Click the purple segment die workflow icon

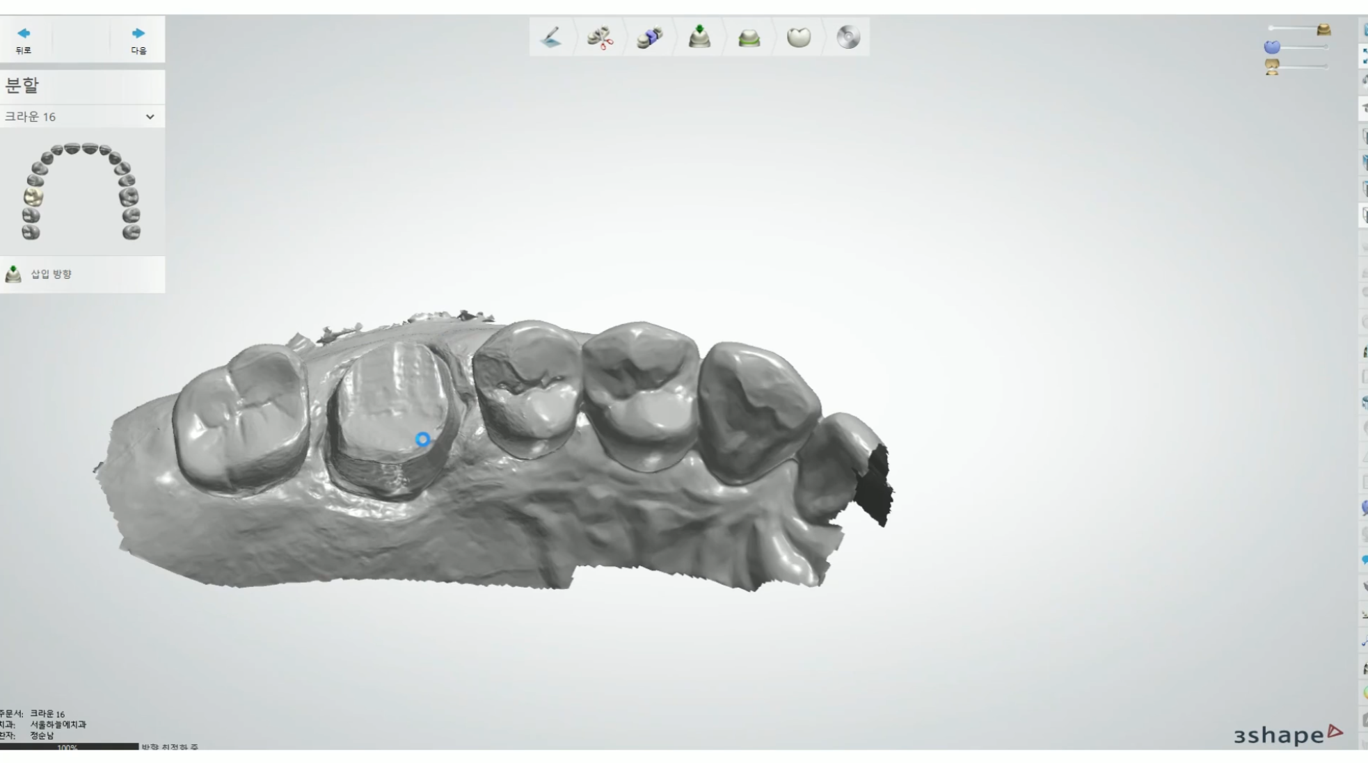(x=649, y=37)
